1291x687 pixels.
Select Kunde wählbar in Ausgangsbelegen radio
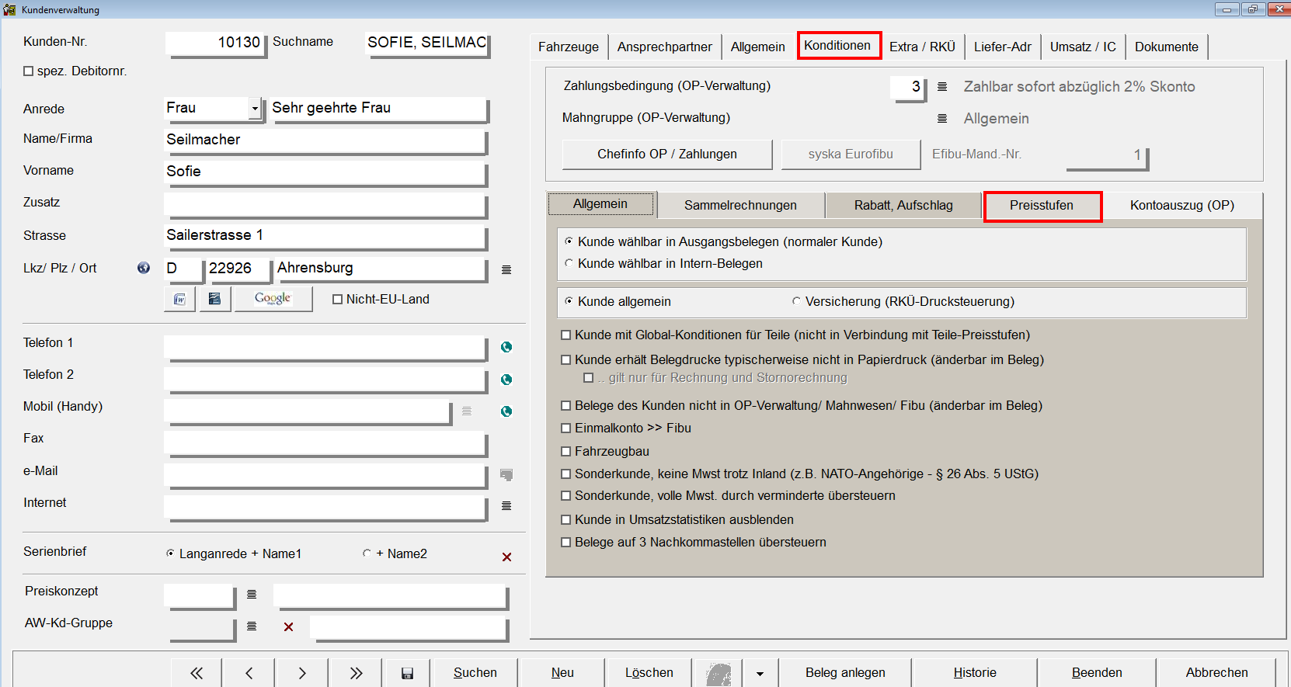point(569,241)
